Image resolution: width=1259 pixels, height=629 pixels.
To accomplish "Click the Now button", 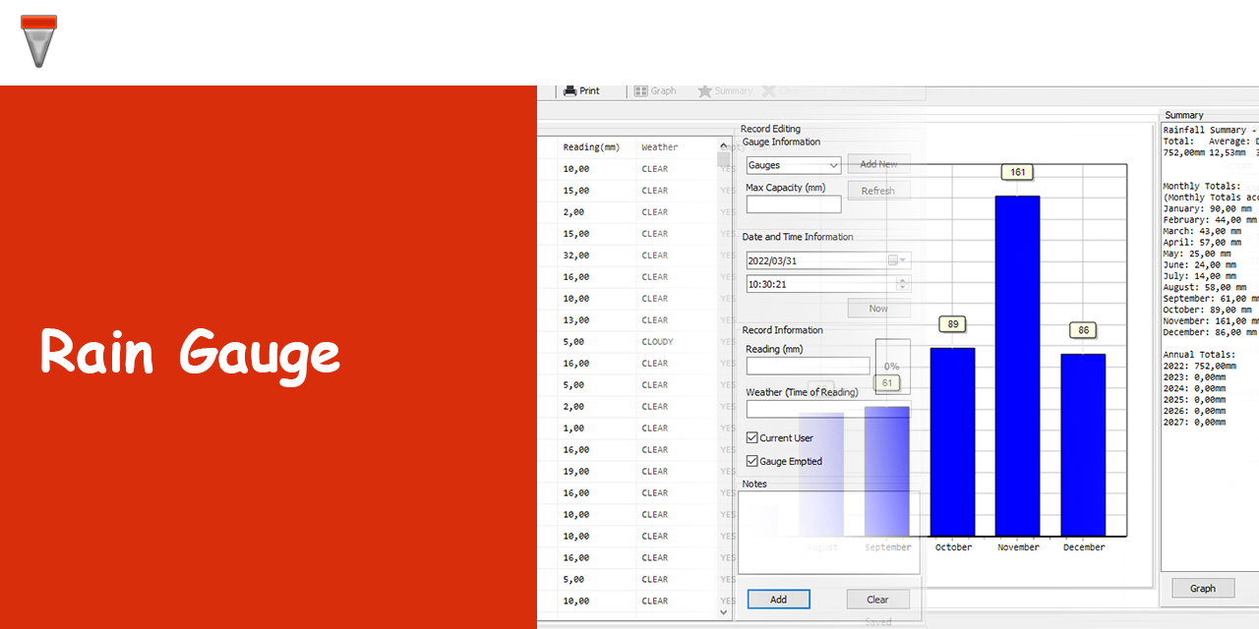I will [878, 309].
